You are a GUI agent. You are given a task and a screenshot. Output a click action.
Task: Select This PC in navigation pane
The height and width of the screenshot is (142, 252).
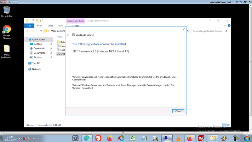tap(36, 63)
